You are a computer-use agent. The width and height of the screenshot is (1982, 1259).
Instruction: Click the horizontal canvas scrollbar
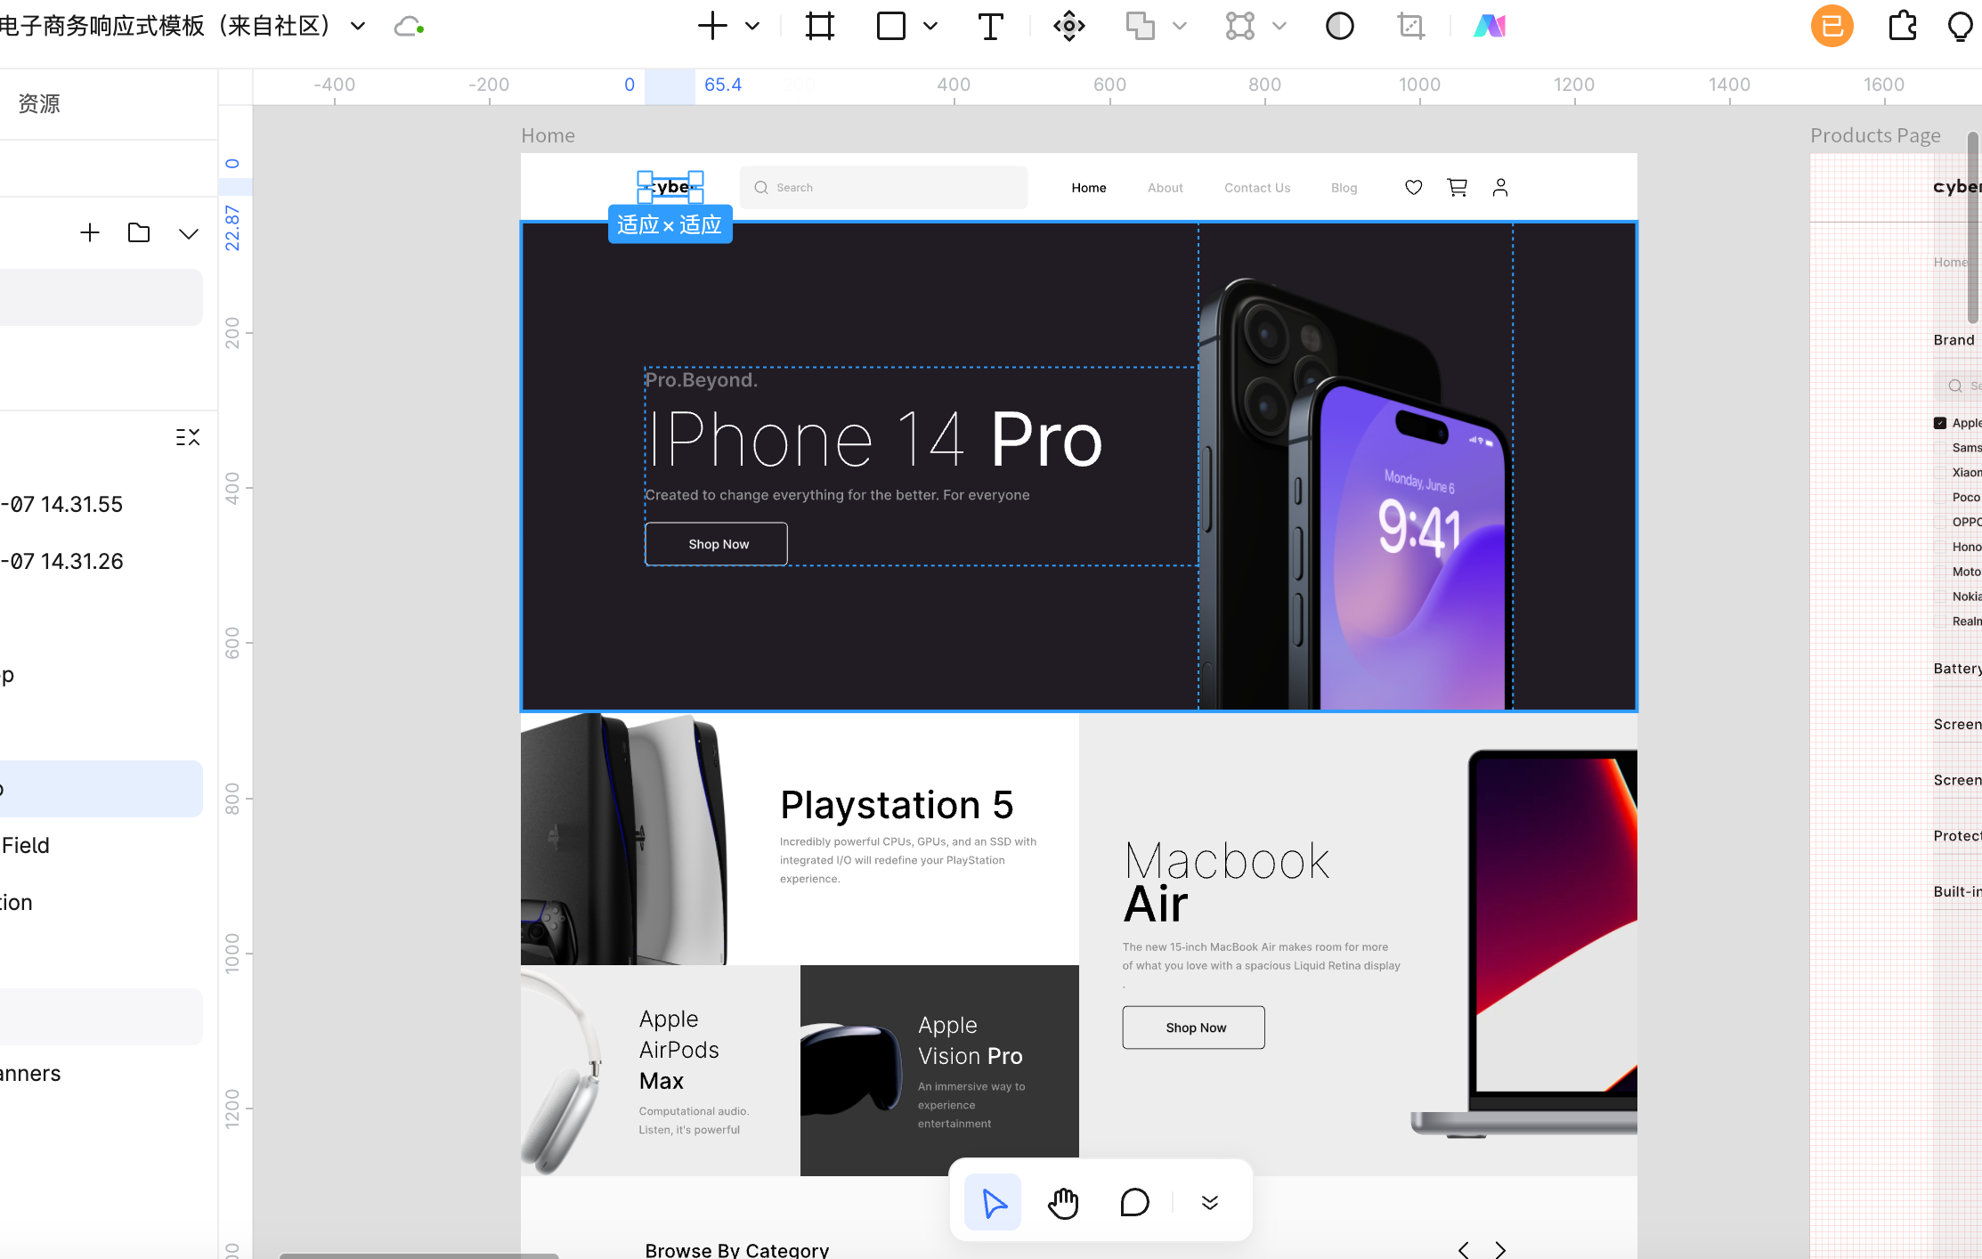click(418, 1255)
